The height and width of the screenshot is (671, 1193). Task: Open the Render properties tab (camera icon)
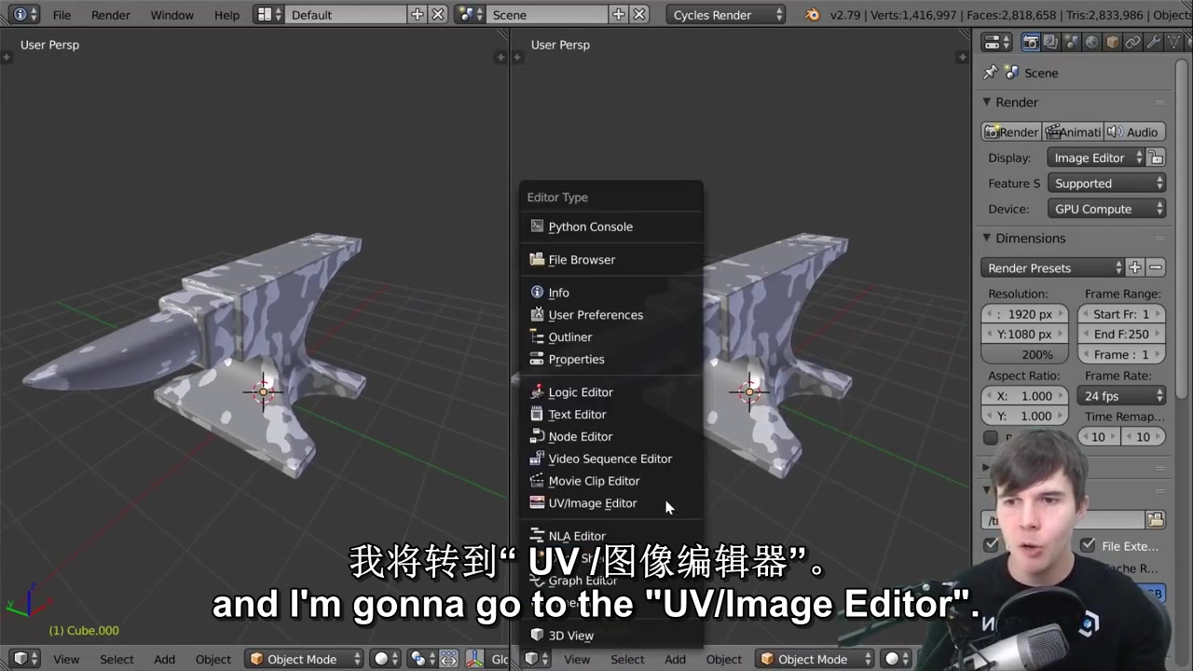(x=1030, y=42)
